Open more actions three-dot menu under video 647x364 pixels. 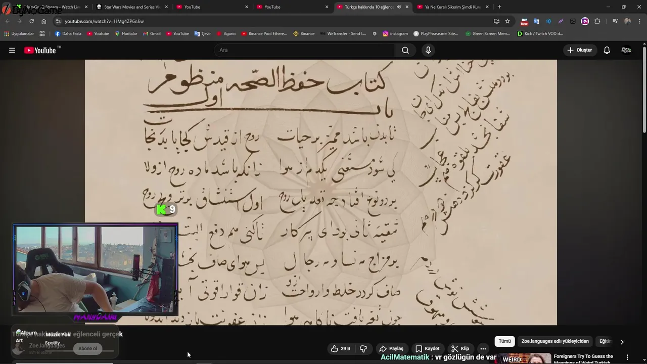[483, 348]
